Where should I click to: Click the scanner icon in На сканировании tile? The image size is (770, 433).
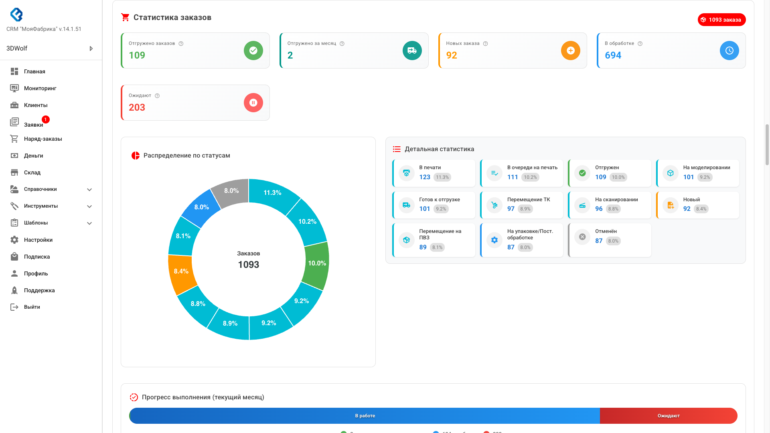pyautogui.click(x=582, y=205)
